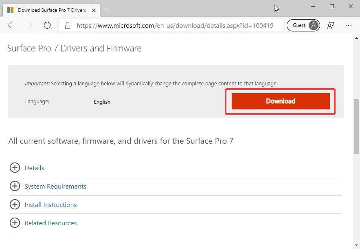Expand the Details section plus icon
This screenshot has width=360, height=249.
click(x=15, y=167)
